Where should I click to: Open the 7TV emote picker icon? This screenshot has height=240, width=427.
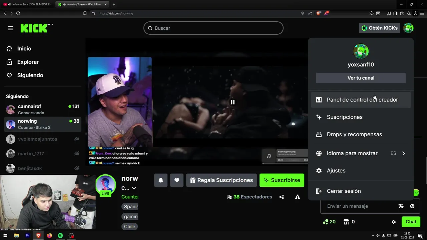pos(401,206)
